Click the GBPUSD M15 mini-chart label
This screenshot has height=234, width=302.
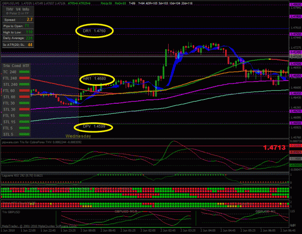(126, 211)
